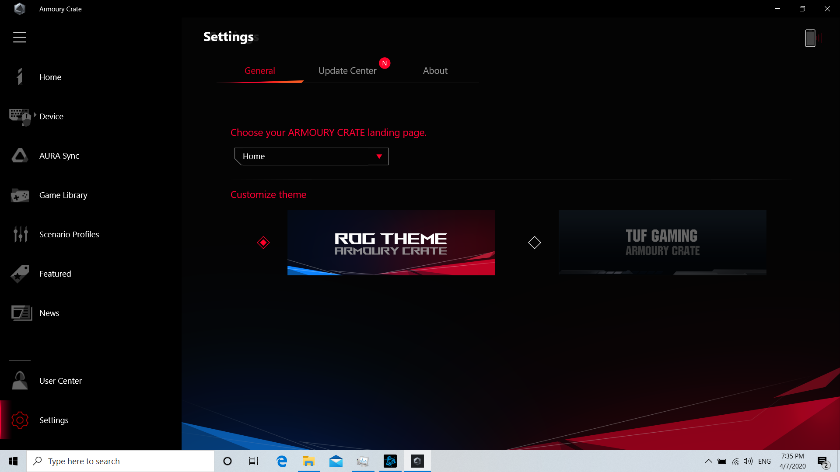Switch to the General tab

click(x=260, y=71)
